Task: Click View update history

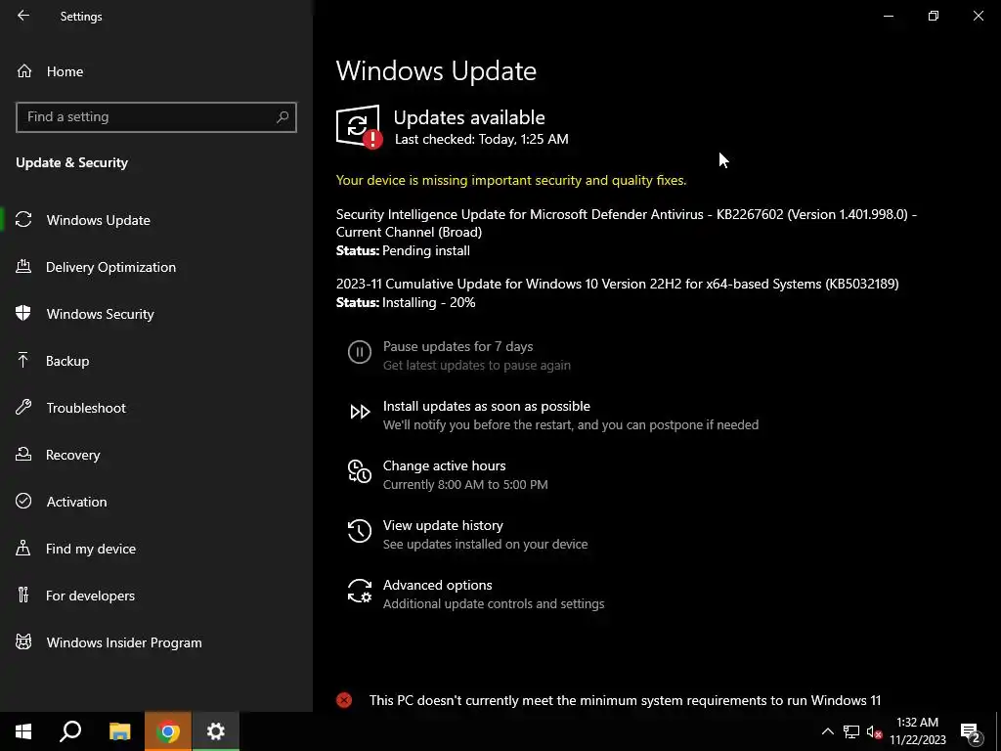Action: [x=443, y=525]
